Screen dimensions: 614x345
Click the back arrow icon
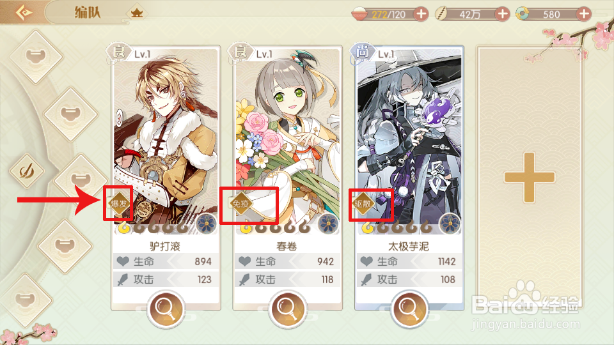[24, 13]
